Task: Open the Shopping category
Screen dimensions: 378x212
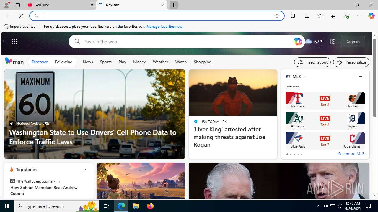Action: 203,62
